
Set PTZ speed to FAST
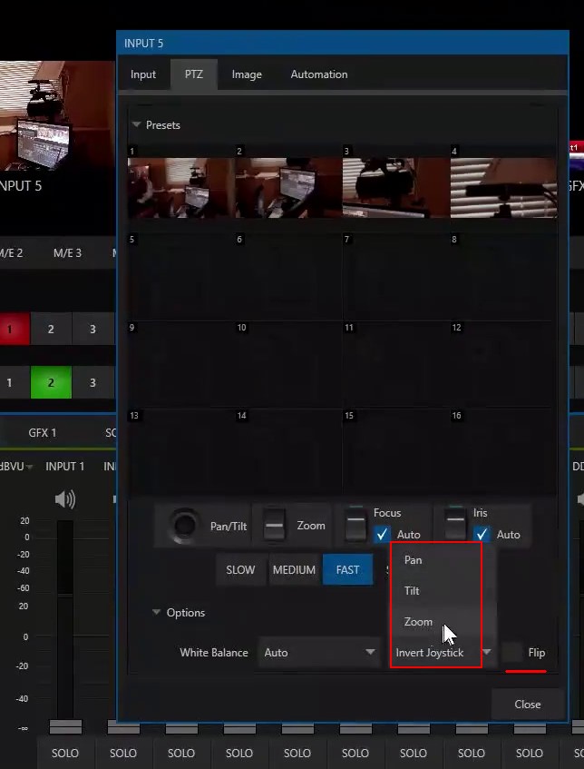[x=348, y=570]
